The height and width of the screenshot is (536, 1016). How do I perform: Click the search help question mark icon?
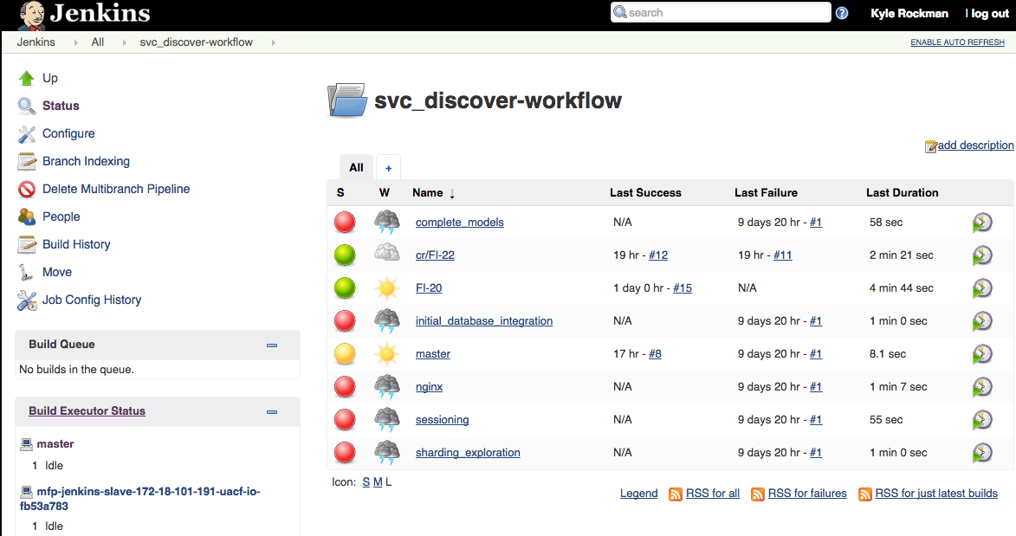click(x=842, y=13)
